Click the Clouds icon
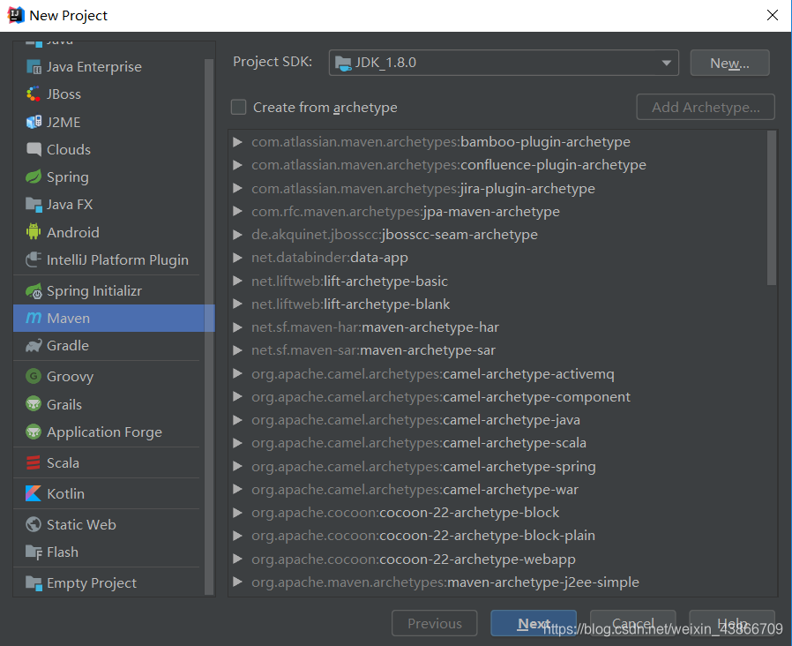Image resolution: width=792 pixels, height=646 pixels. 34,149
